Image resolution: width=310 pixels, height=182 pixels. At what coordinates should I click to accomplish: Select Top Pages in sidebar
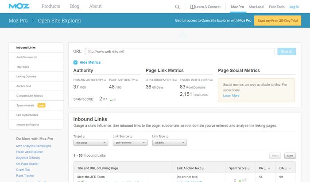pos(36,67)
